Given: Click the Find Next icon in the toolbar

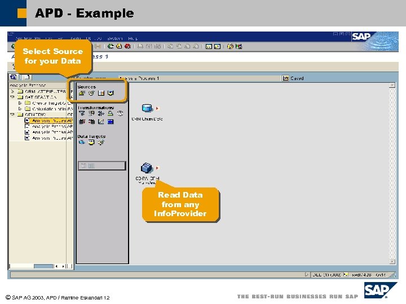Looking at the screenshot, I should pos(157,46).
